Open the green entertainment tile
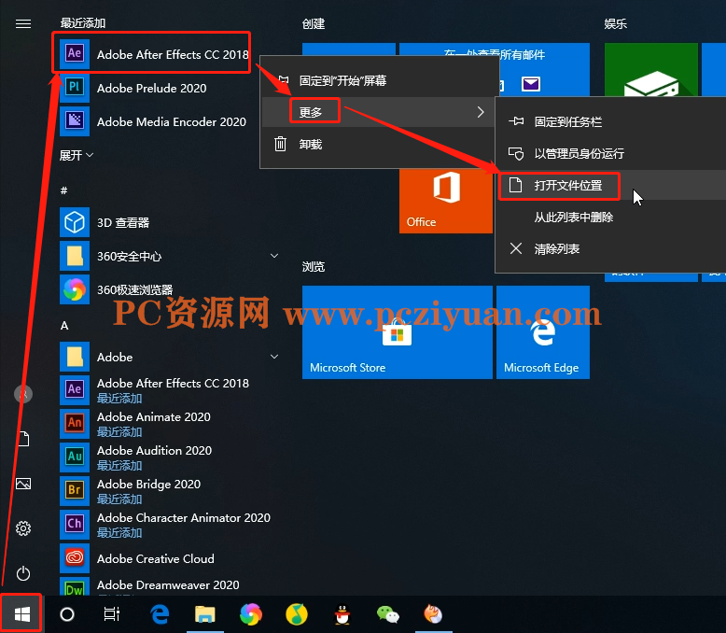This screenshot has height=633, width=726. click(x=651, y=69)
